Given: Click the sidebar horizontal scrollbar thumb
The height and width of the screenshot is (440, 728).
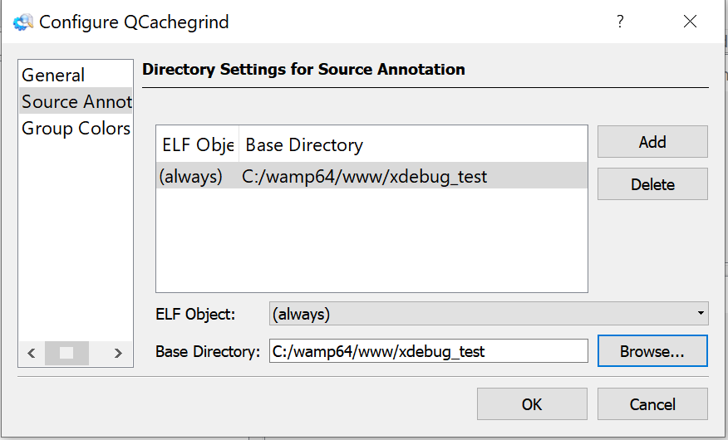Looking at the screenshot, I should [66, 354].
